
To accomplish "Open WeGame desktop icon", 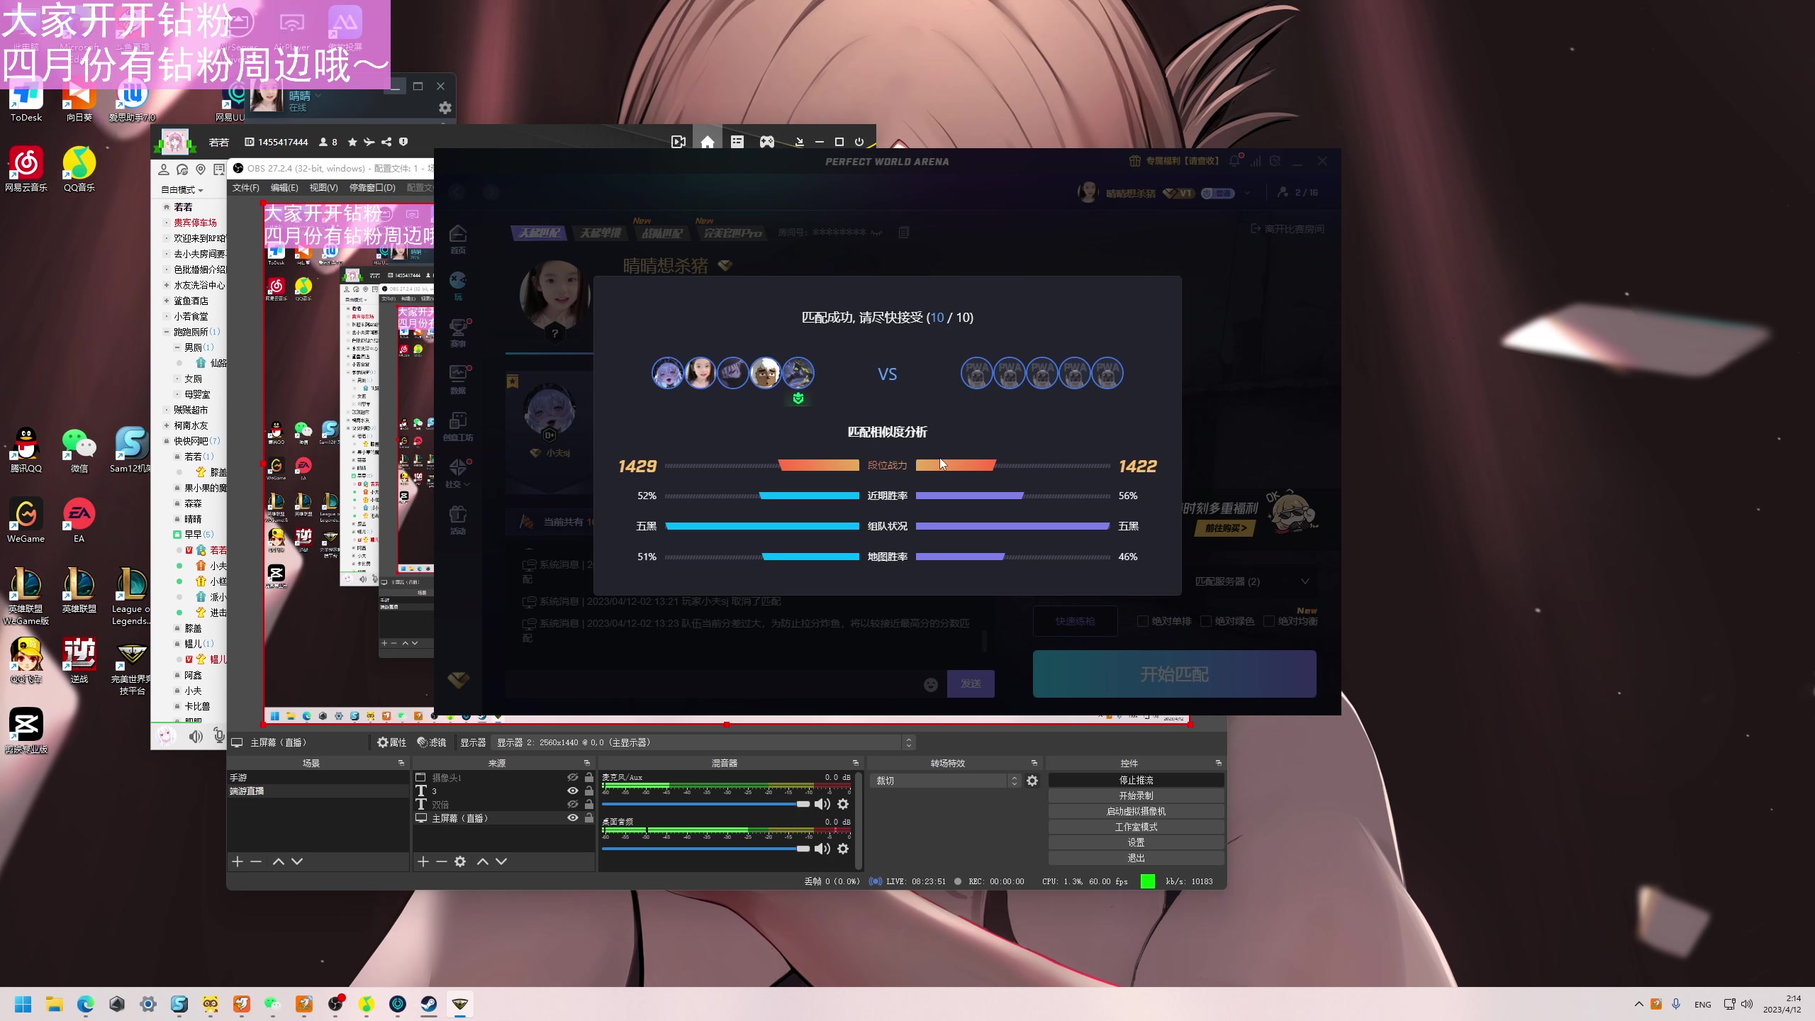I will 26,520.
